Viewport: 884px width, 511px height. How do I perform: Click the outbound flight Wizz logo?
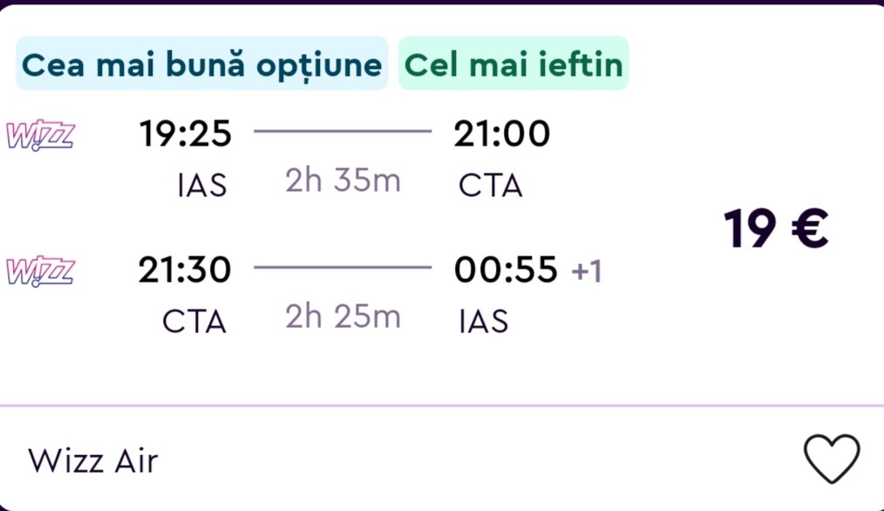click(x=40, y=135)
